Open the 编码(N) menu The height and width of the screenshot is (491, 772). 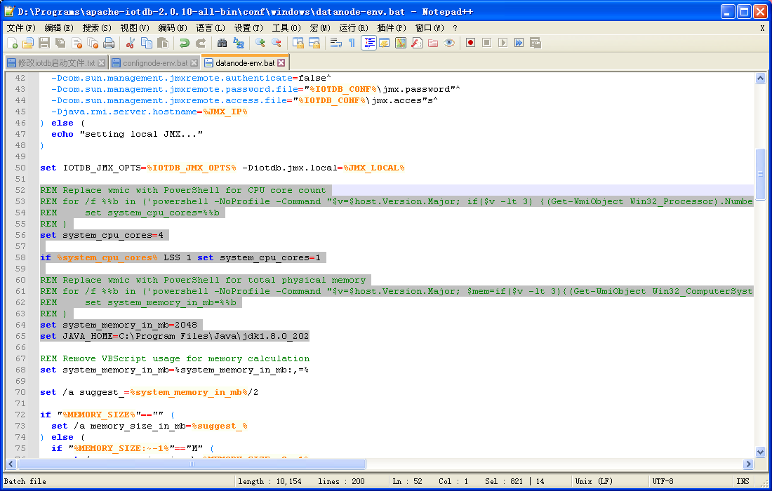pos(173,28)
